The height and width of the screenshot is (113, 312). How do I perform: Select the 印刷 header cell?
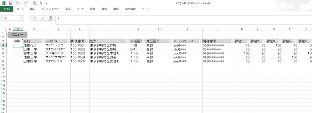tap(18, 41)
